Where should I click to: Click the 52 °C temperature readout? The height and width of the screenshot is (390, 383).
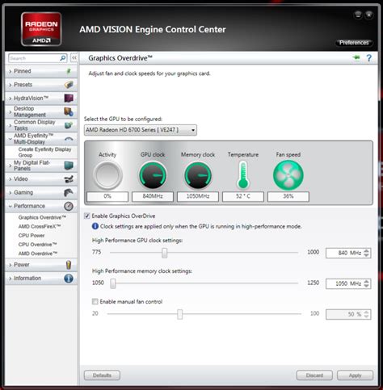pyautogui.click(x=243, y=196)
